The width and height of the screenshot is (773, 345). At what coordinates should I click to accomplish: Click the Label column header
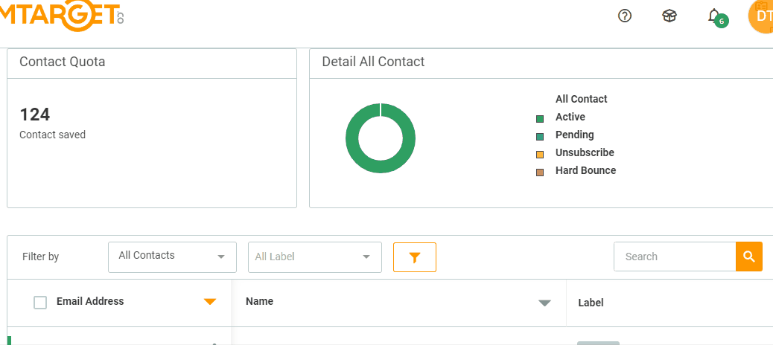(x=591, y=303)
